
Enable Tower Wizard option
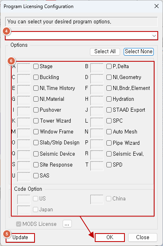36,121
